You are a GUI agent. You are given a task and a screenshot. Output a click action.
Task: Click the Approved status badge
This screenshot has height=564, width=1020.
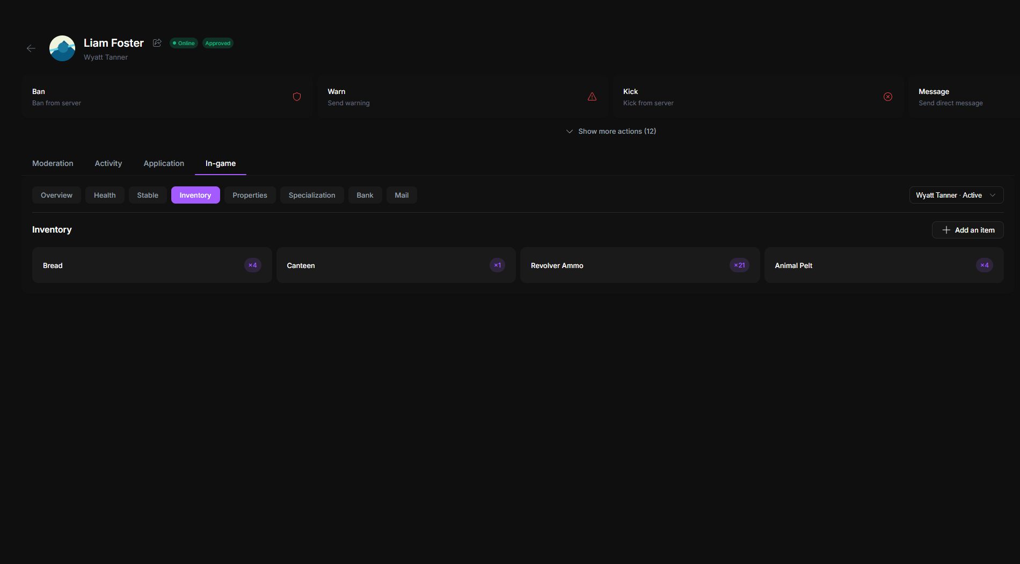click(x=218, y=43)
